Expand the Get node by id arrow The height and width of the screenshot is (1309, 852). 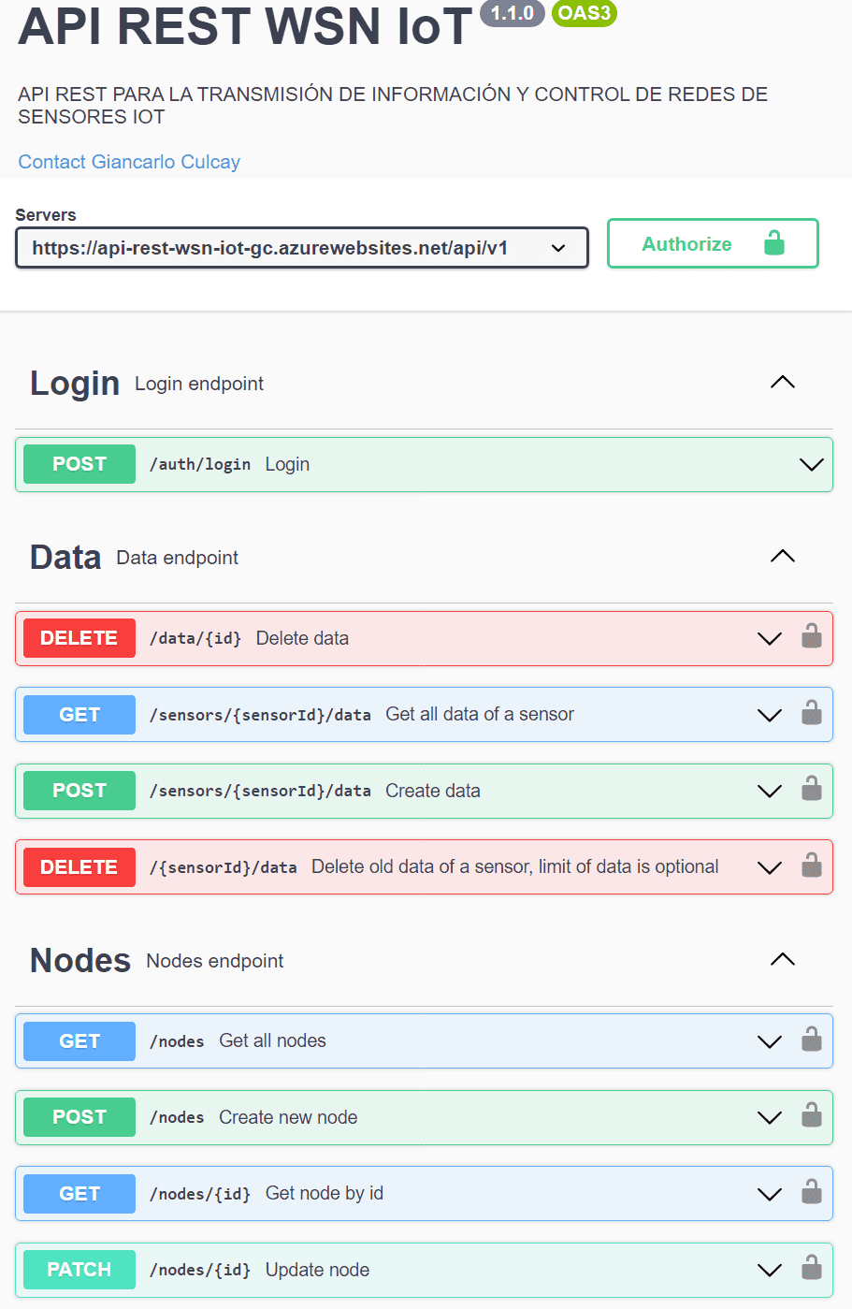(x=770, y=1195)
